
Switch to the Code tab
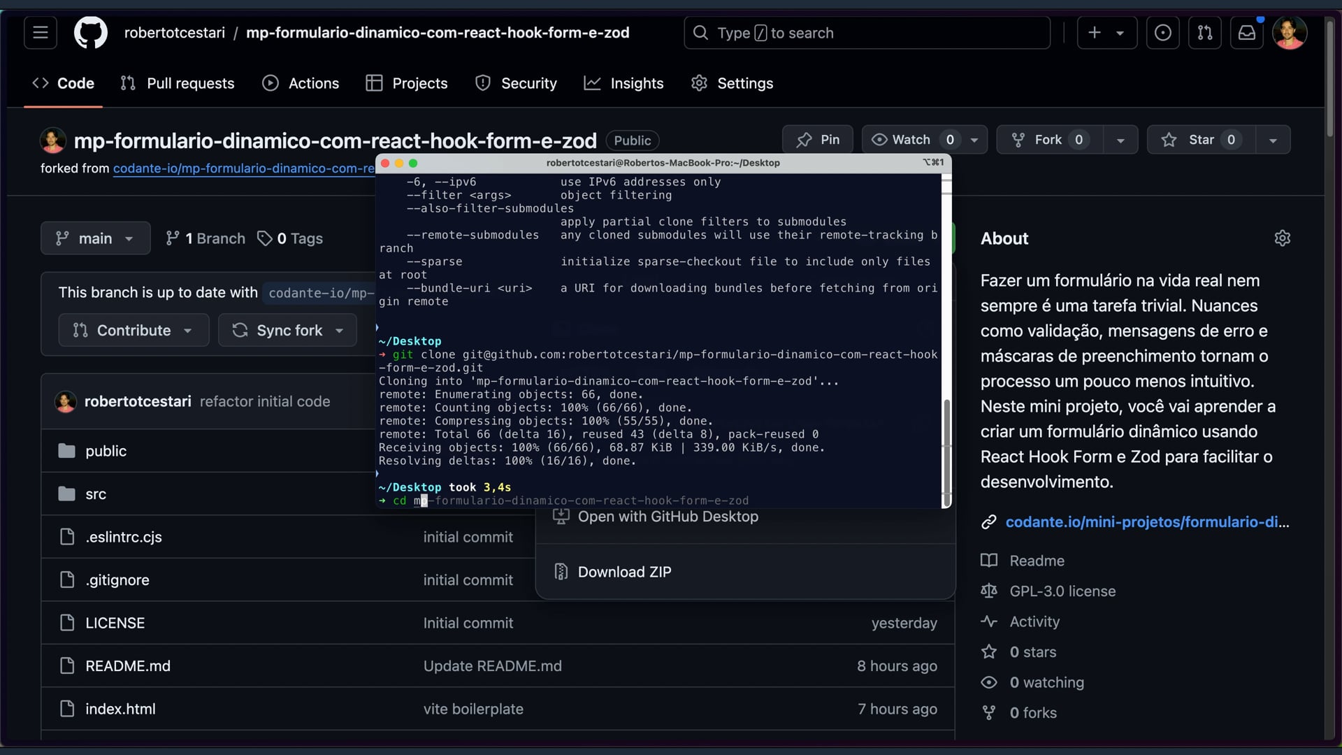(63, 83)
